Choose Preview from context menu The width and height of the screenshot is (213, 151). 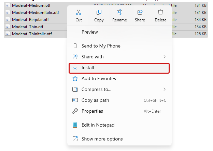(x=119, y=32)
